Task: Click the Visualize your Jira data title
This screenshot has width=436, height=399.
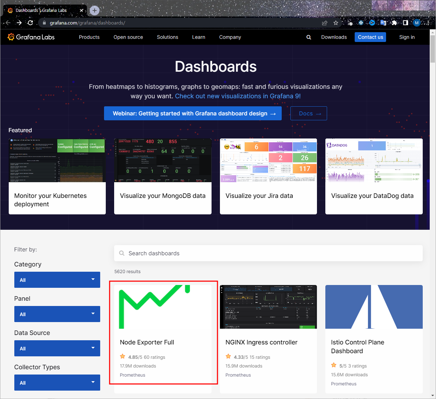Action: coord(259,196)
